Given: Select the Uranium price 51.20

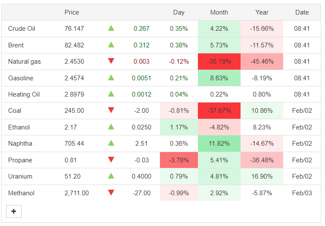Looking at the screenshot, I should click(73, 176).
